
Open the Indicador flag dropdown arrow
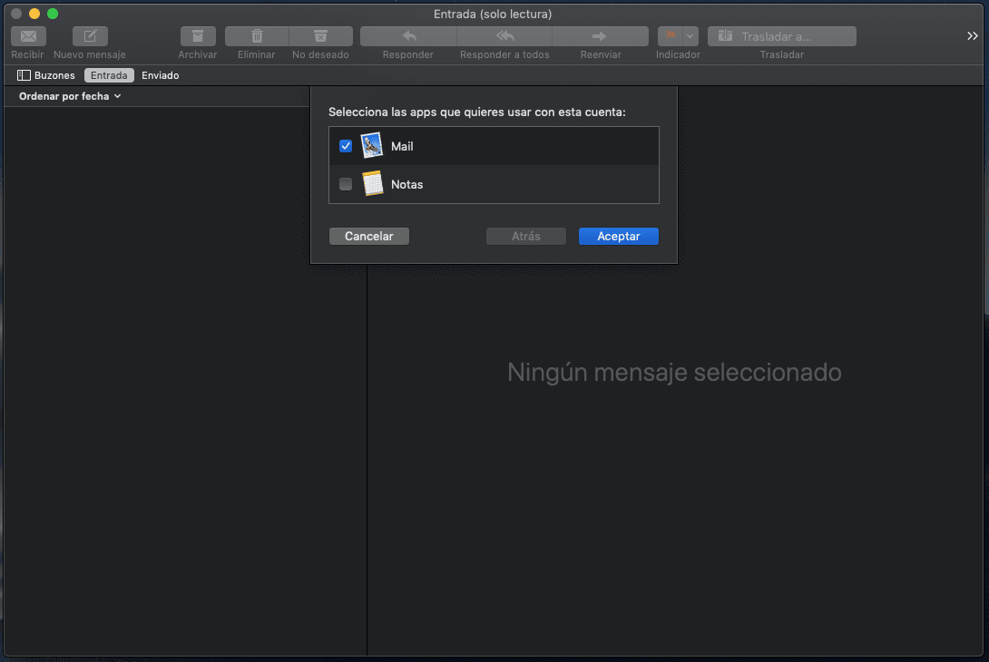(690, 36)
